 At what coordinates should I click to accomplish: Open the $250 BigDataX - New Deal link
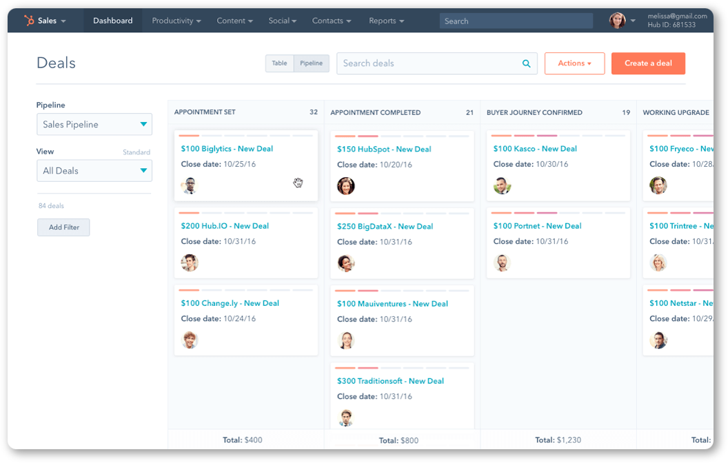coord(385,227)
